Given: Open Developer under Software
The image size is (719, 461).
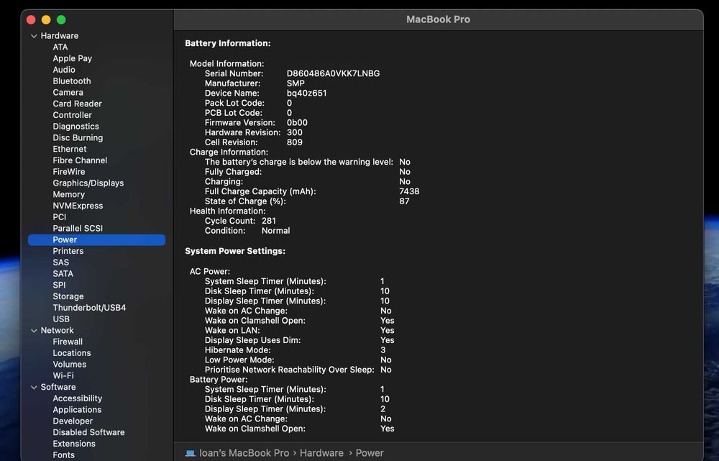Looking at the screenshot, I should tap(73, 421).
